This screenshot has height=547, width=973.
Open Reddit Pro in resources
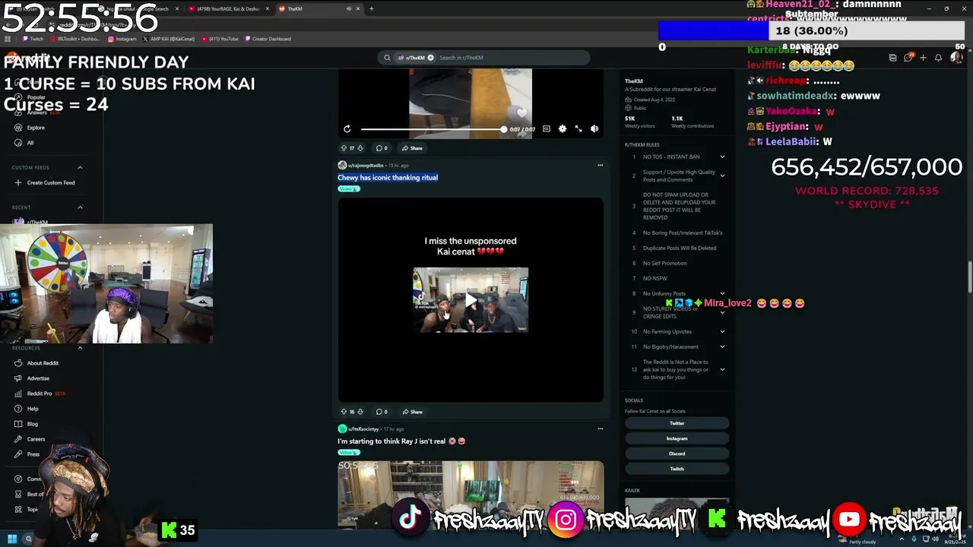[x=41, y=394]
